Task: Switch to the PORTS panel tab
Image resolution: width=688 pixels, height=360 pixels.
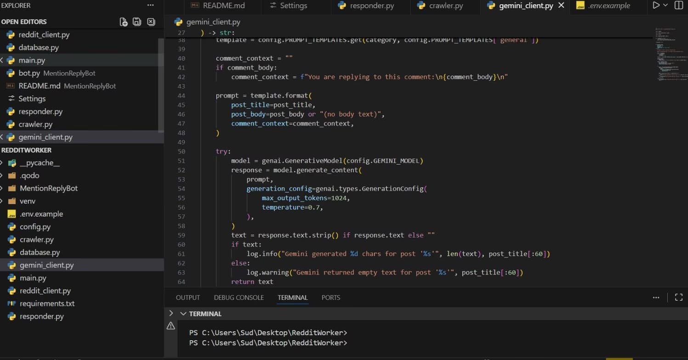Action: click(331, 298)
